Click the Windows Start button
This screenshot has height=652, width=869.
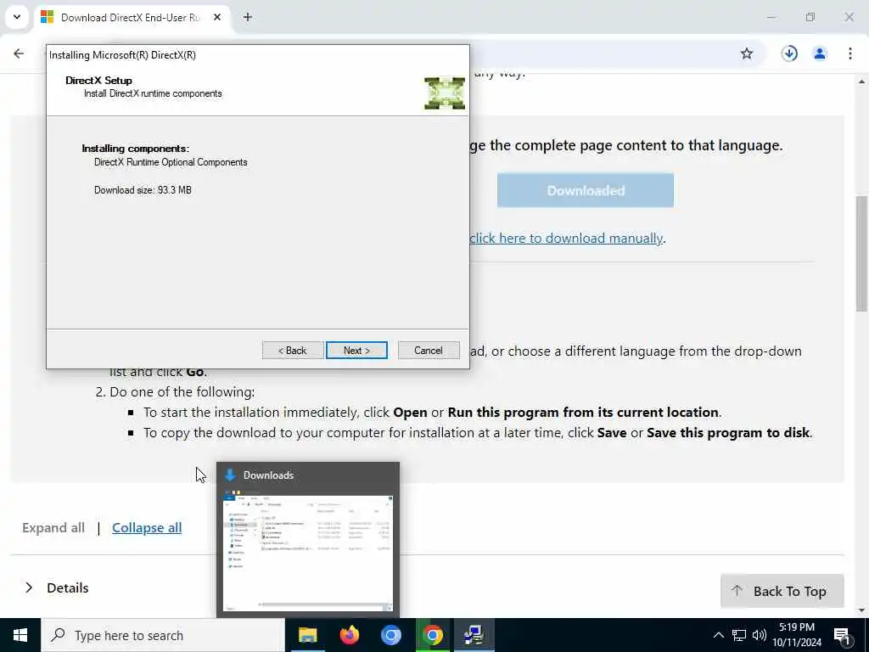[x=20, y=635]
